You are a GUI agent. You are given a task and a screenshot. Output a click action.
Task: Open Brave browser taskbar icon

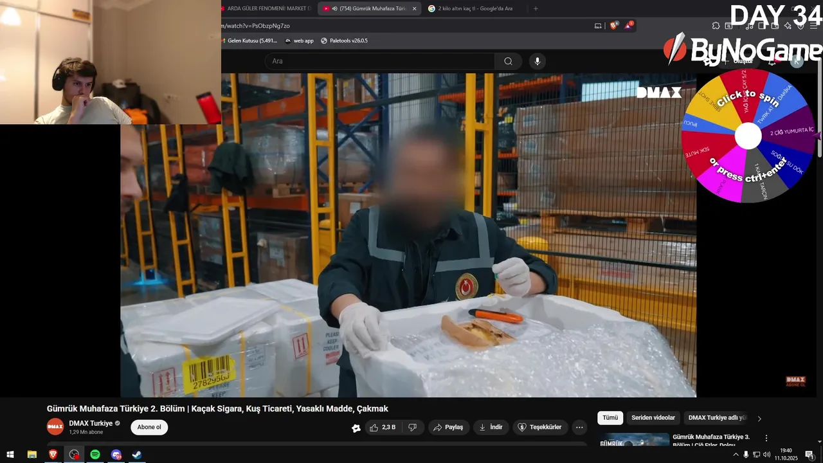pos(53,455)
